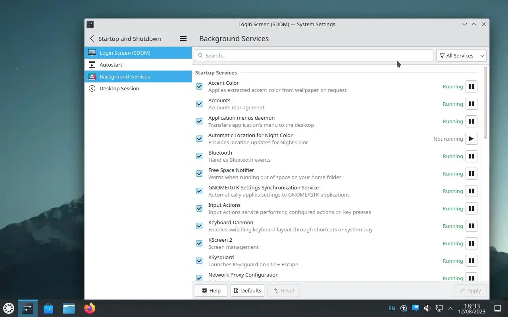508x317 pixels.
Task: Click the window menu icon in title bar
Action: (90, 24)
